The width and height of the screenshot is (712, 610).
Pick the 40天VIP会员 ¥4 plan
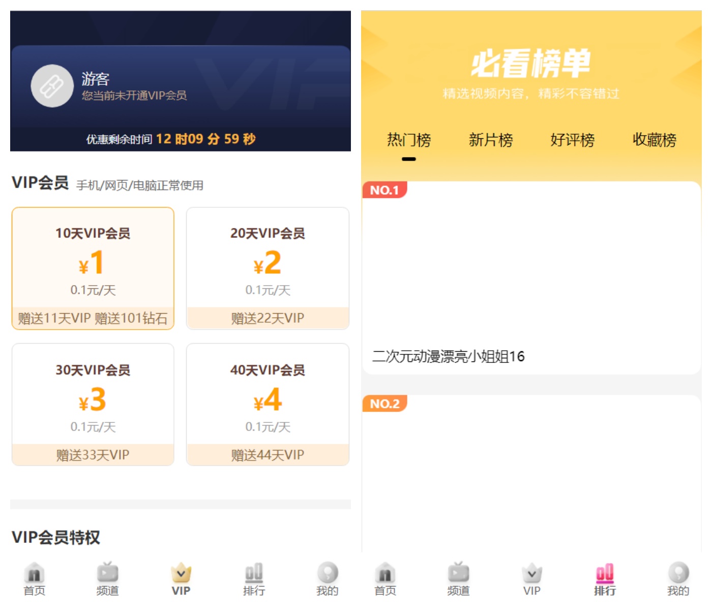click(x=268, y=404)
